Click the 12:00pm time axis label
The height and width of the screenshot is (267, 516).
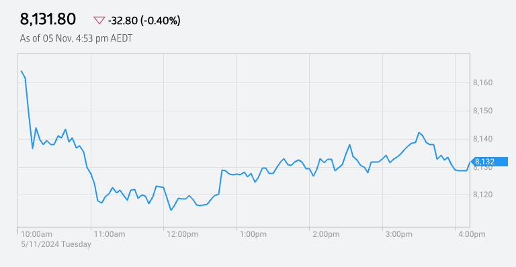(183, 234)
